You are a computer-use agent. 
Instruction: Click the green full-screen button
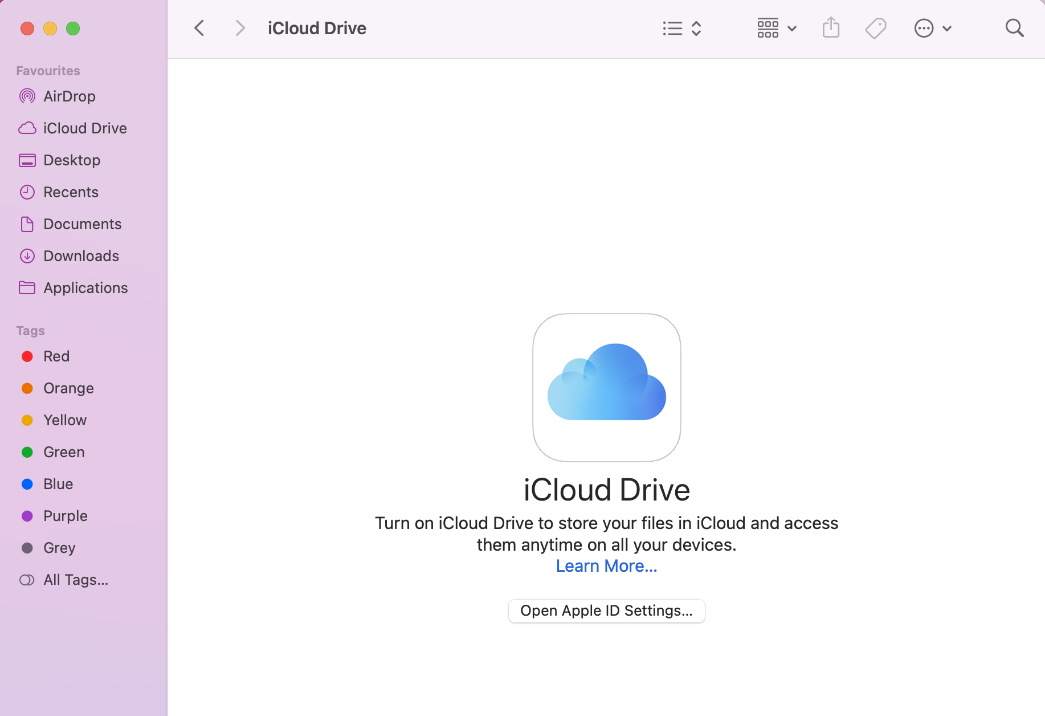[73, 28]
